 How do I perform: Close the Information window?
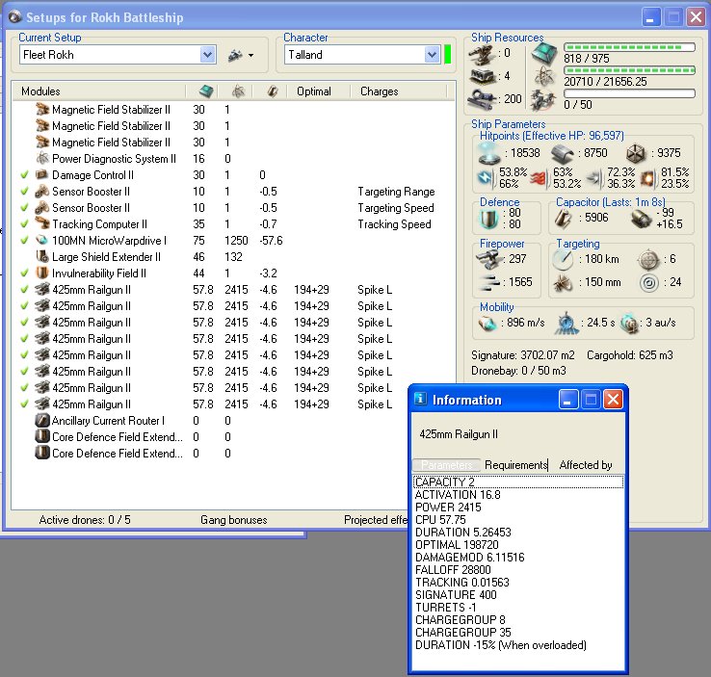point(613,400)
